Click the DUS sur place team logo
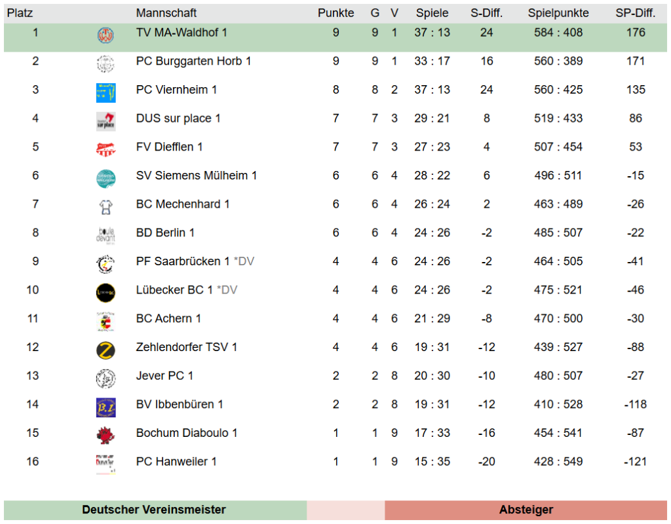 click(x=105, y=121)
